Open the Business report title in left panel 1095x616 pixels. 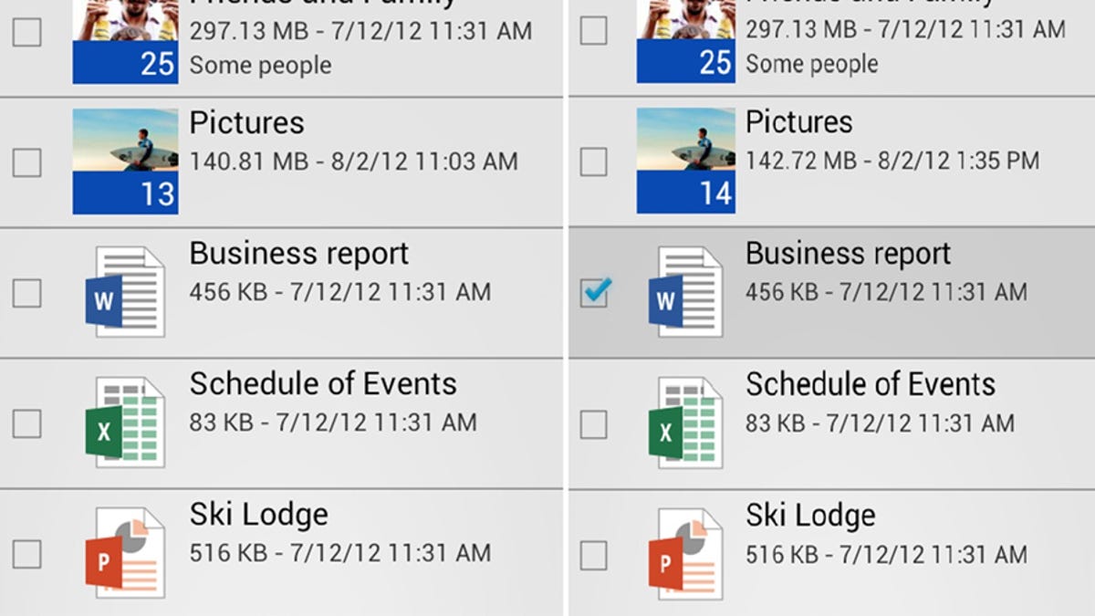tap(299, 254)
